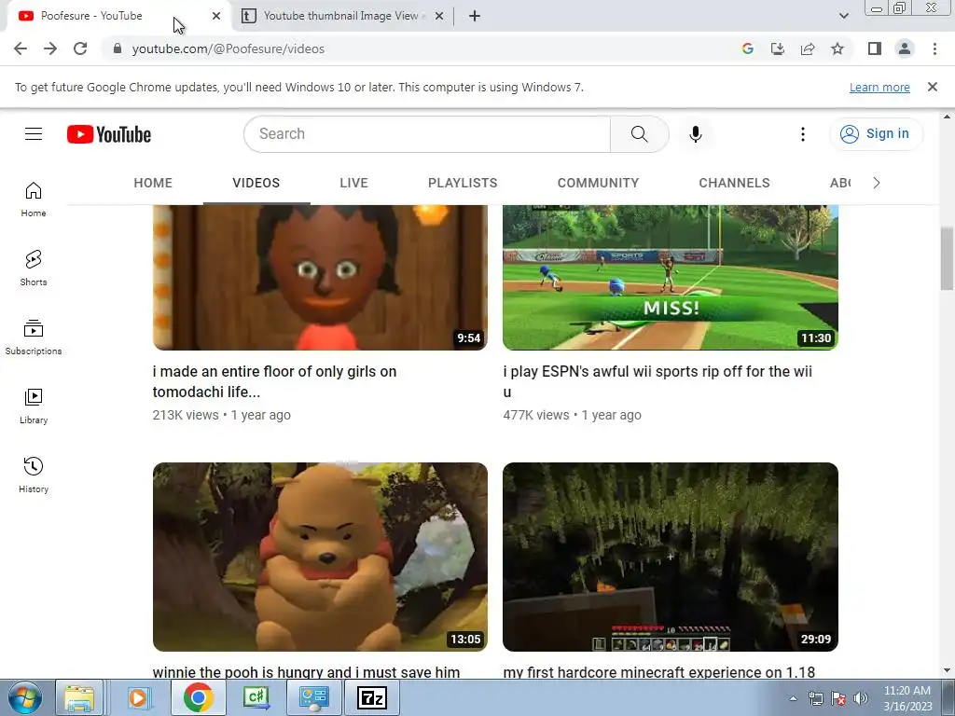Click Chrome icon in taskbar
This screenshot has width=955, height=716.
click(199, 698)
